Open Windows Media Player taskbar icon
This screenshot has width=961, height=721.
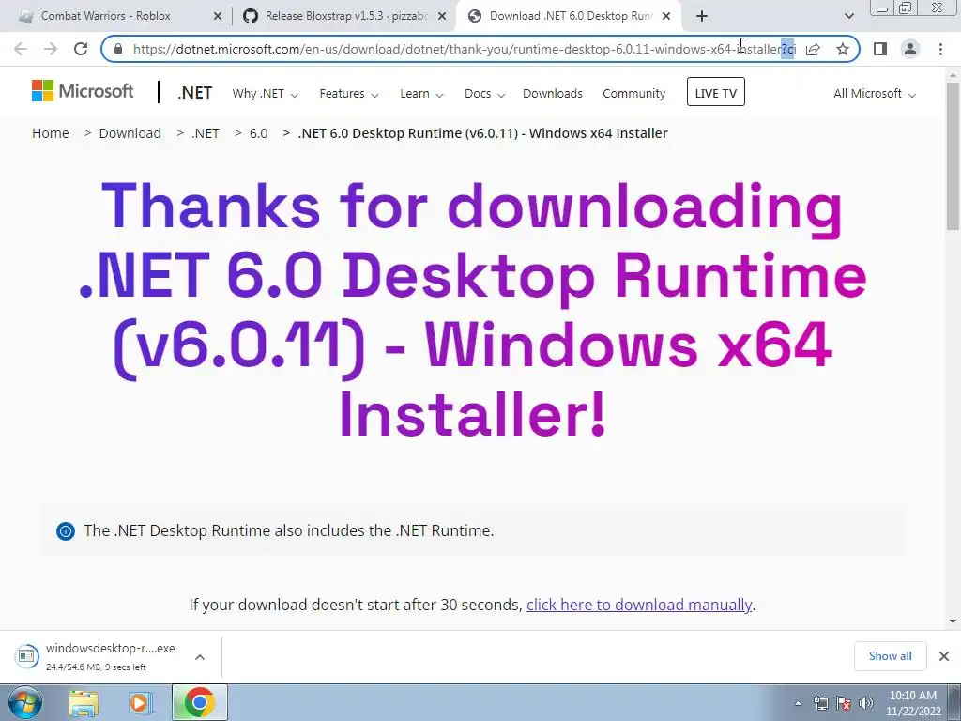[x=140, y=703]
